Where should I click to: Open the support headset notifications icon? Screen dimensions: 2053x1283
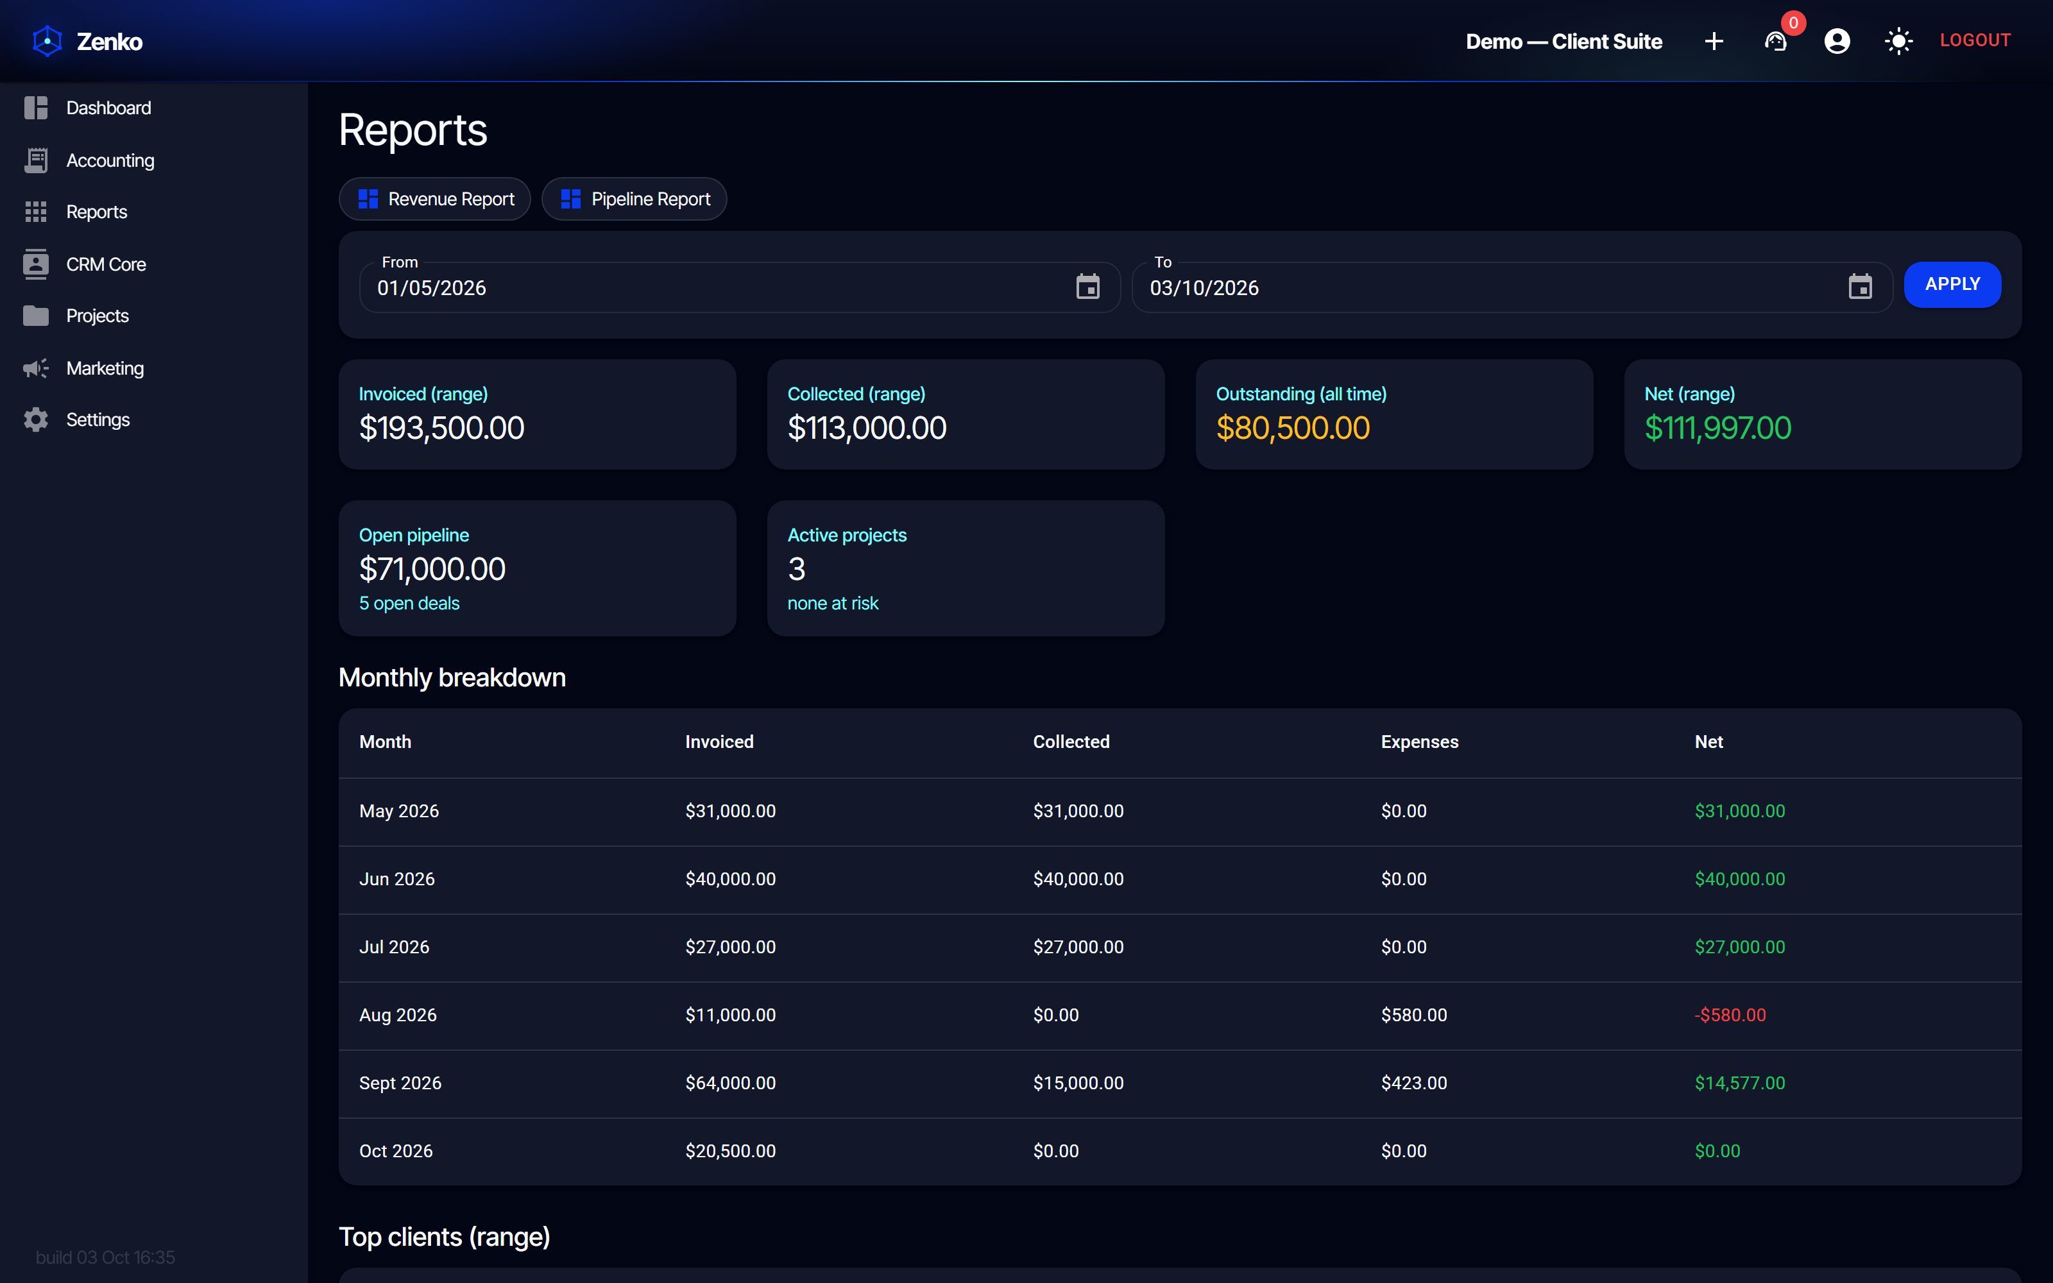pyautogui.click(x=1776, y=40)
